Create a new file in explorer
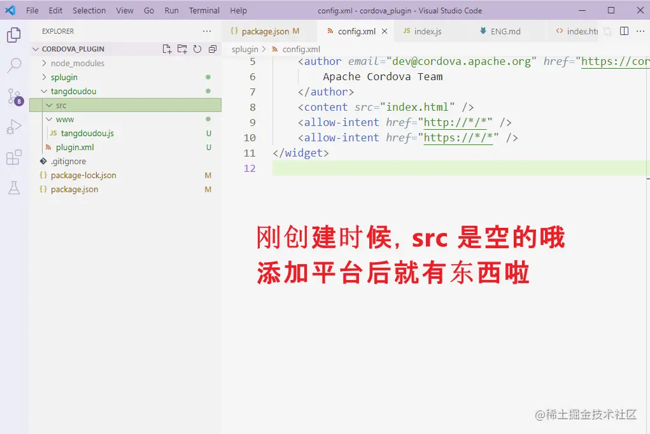This screenshot has width=650, height=434. coord(167,49)
